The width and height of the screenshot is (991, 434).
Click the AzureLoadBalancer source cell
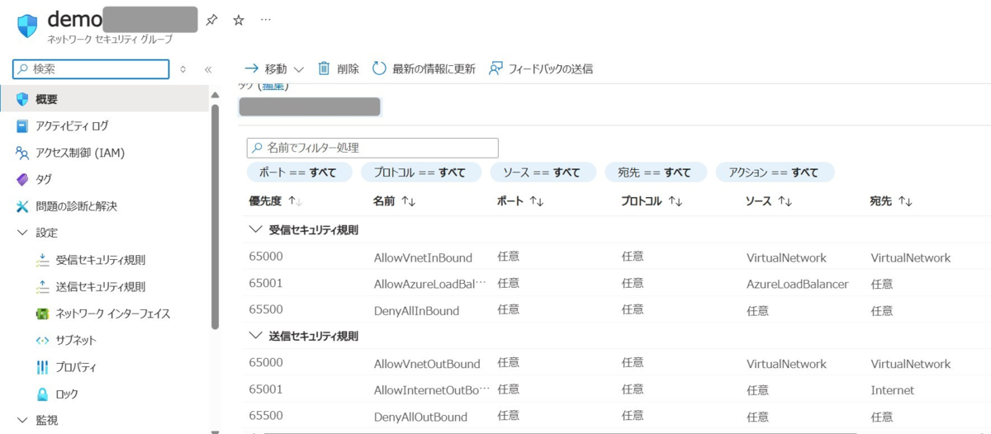point(797,284)
